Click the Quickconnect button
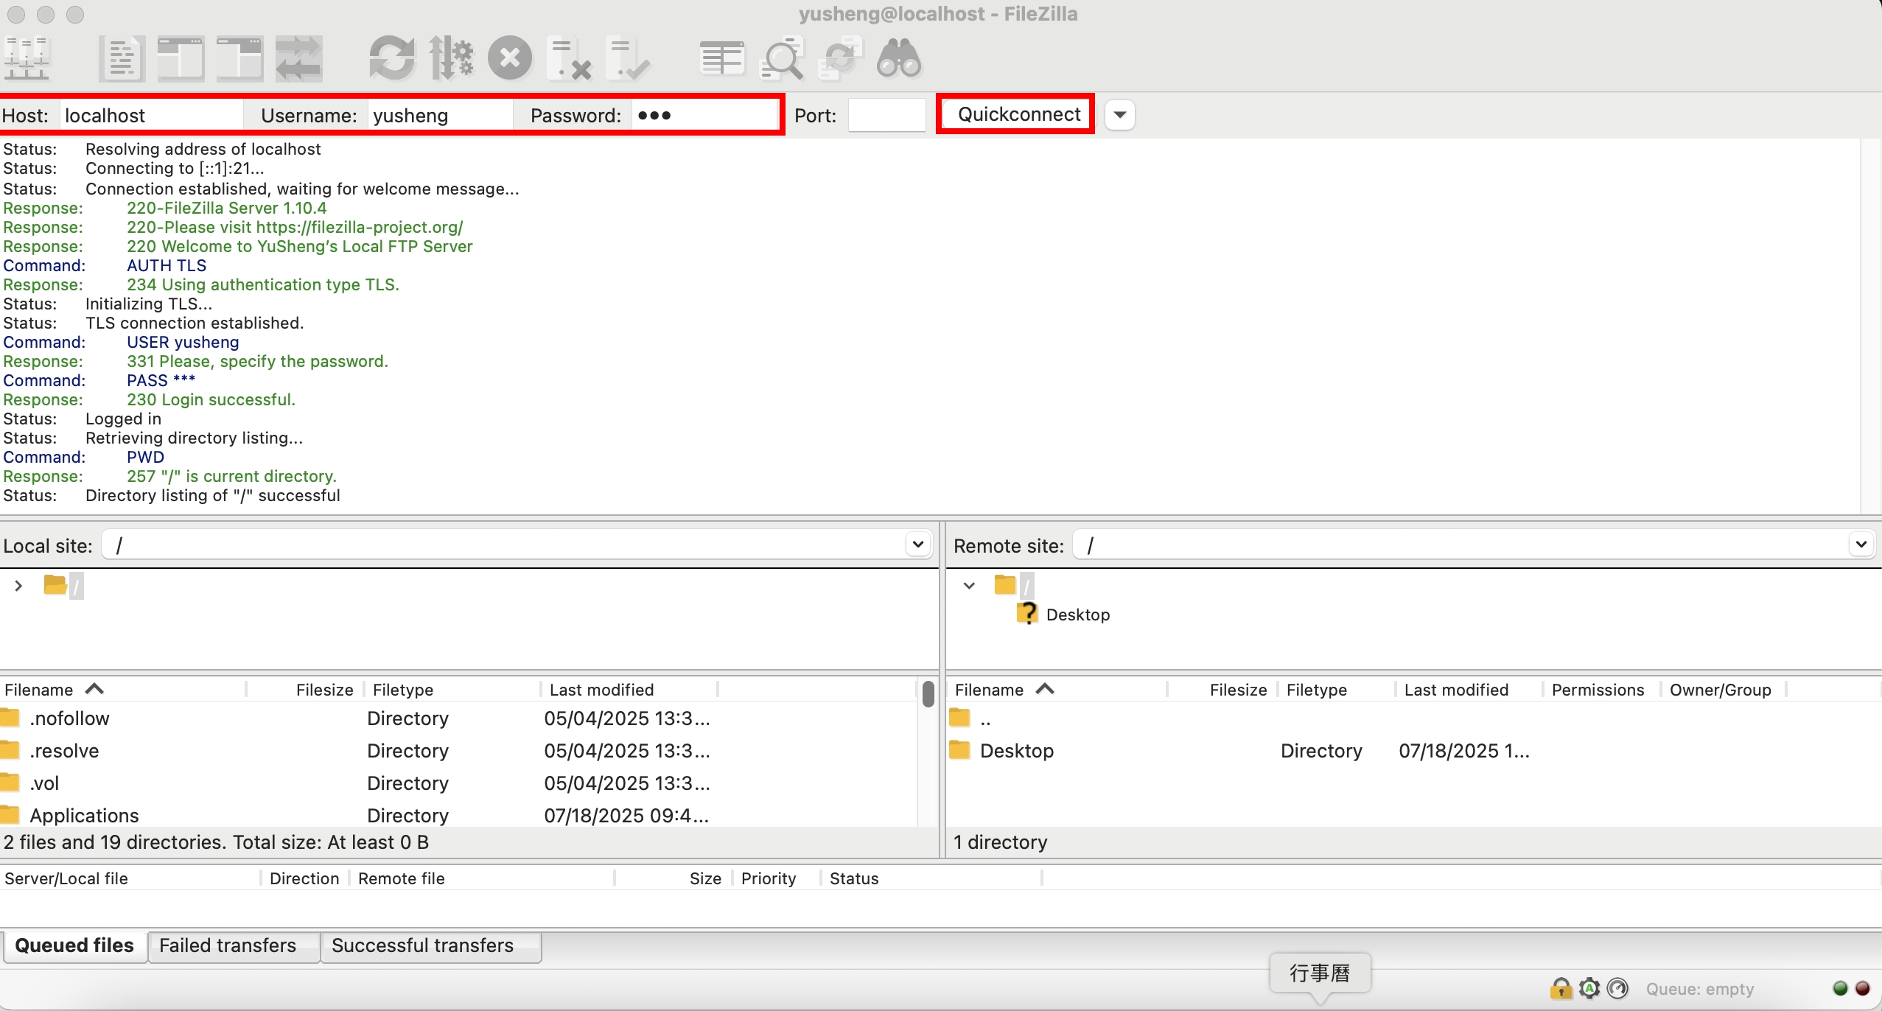Screen dimensions: 1882x1011 pyautogui.click(x=1019, y=114)
